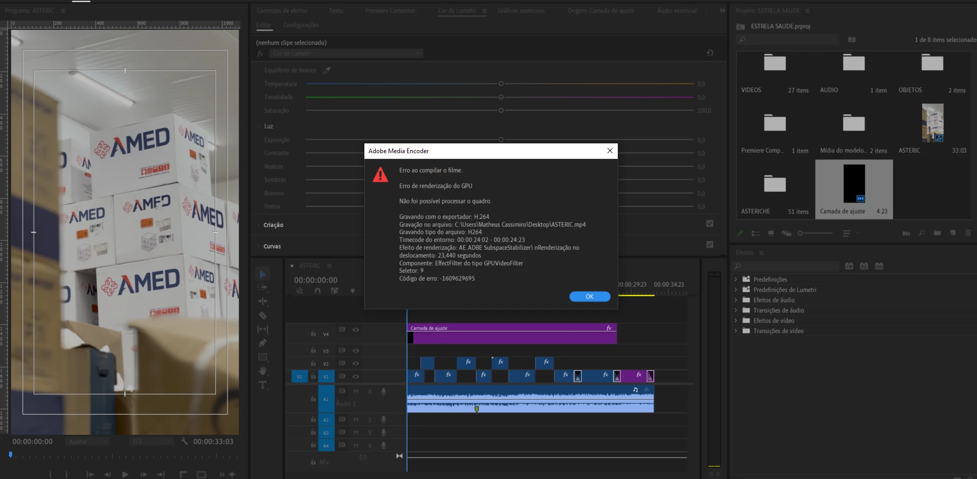Viewport: 977px width, 479px height.
Task: Open the Áudio essencial tab
Action: (677, 11)
